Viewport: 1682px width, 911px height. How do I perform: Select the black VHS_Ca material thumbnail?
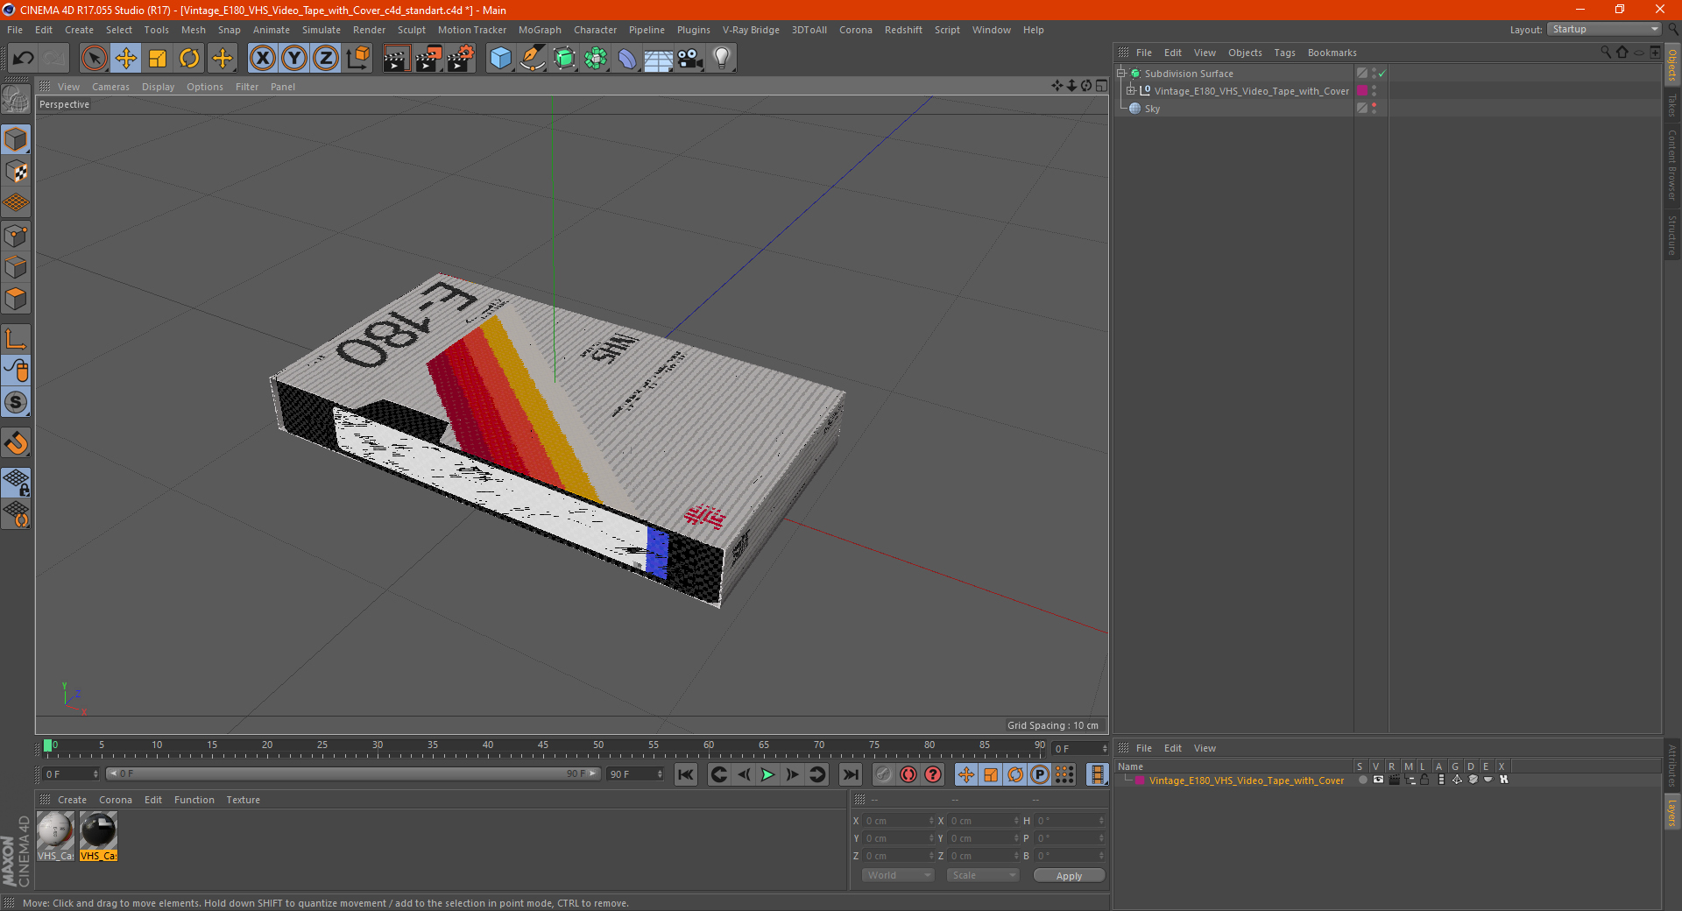[x=98, y=836]
